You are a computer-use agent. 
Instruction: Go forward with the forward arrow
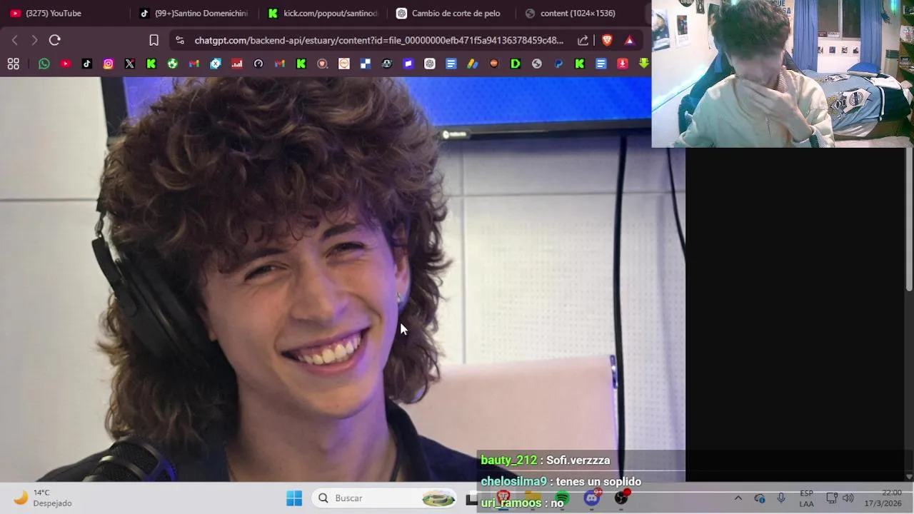pyautogui.click(x=34, y=40)
